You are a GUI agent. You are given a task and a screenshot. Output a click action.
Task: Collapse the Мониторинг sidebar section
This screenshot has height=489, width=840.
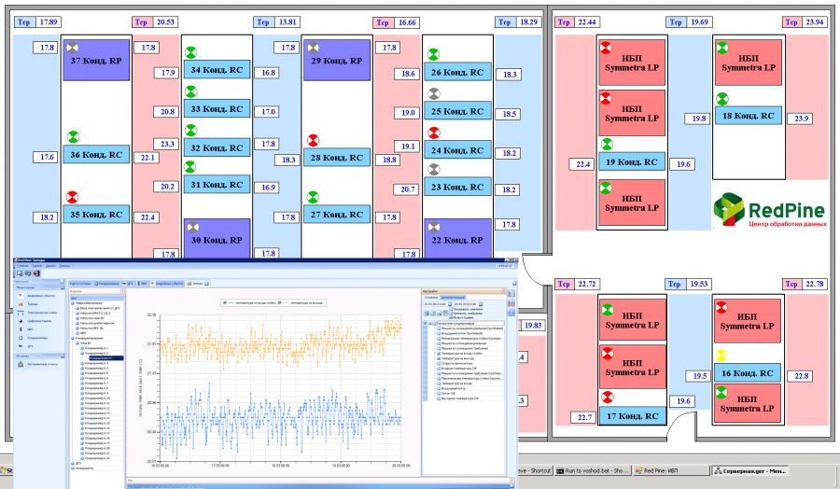pyautogui.click(x=63, y=287)
